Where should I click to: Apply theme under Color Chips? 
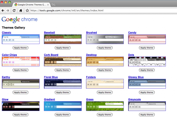tap(21, 70)
